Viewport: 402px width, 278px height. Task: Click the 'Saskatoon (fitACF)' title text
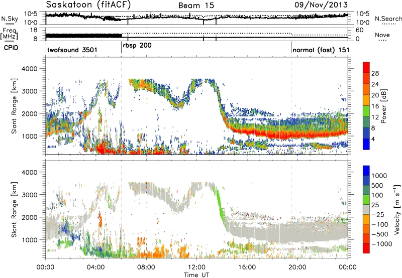pos(88,5)
